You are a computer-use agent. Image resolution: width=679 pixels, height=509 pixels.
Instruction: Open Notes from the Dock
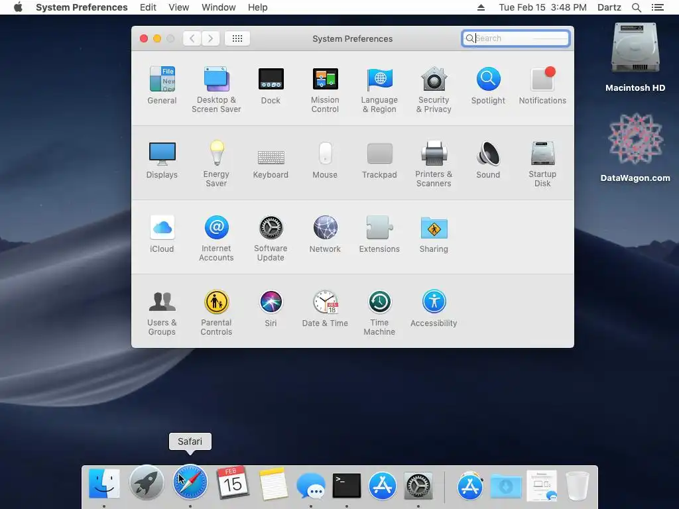tap(273, 483)
